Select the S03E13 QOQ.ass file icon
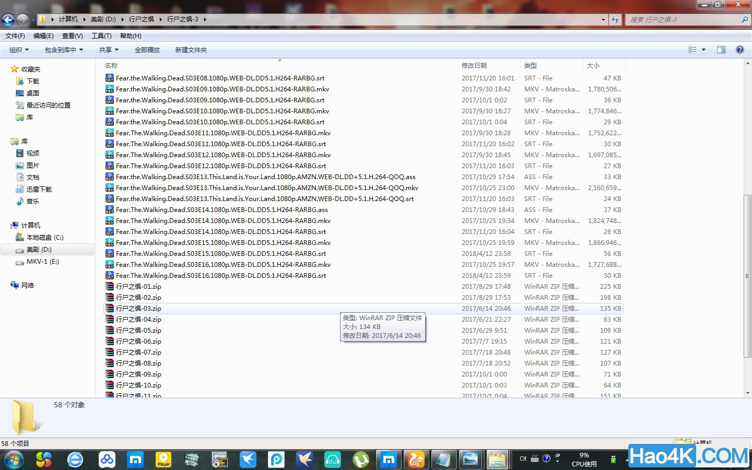 (110, 177)
